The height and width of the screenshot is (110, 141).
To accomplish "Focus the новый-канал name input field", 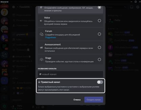I will click(x=70, y=74).
